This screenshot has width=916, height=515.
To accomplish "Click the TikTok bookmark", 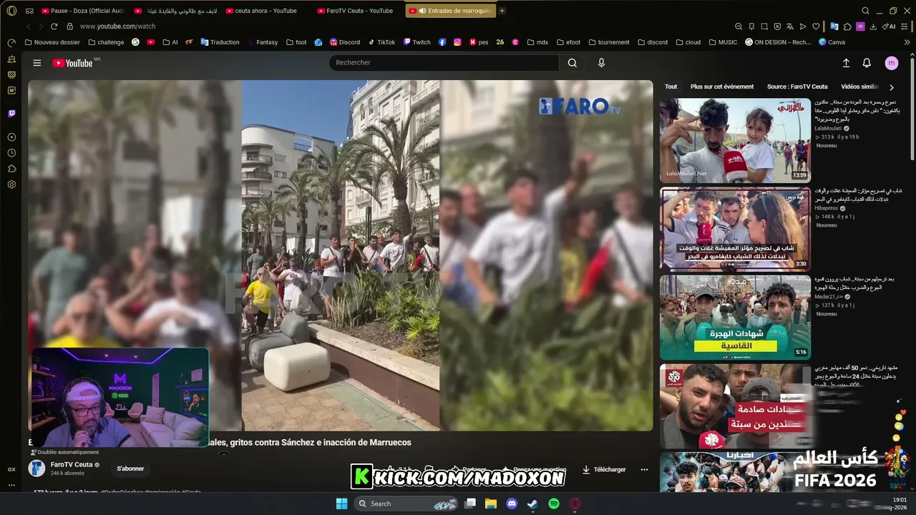I will pyautogui.click(x=381, y=42).
